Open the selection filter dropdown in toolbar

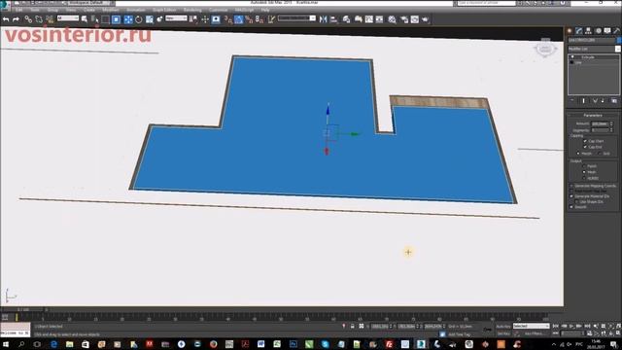tap(68, 18)
